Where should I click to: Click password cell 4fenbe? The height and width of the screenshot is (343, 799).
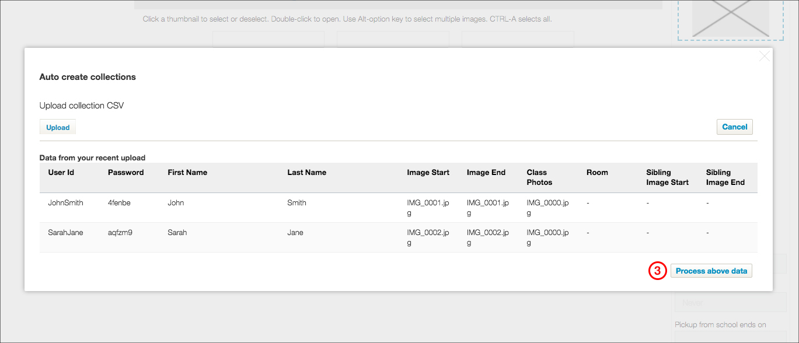click(120, 203)
